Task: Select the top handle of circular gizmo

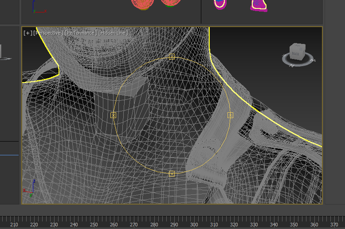Action: [172, 57]
